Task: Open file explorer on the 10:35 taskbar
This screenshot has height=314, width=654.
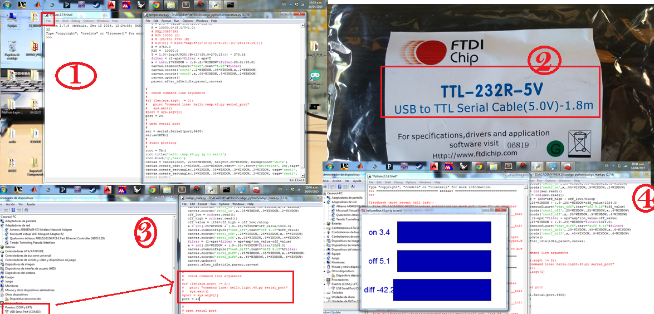Action: (171, 4)
